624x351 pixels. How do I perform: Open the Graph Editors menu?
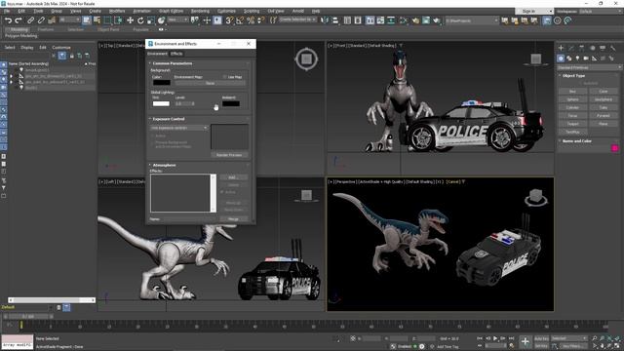[x=172, y=11]
